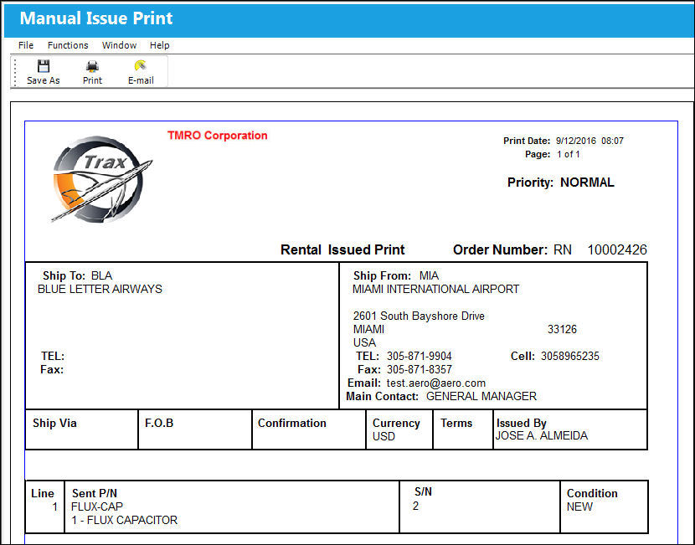Click order number 10002426
This screenshot has height=545, width=695.
[617, 250]
